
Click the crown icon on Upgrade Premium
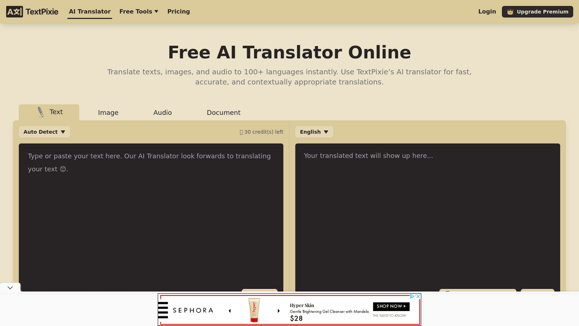pos(510,12)
